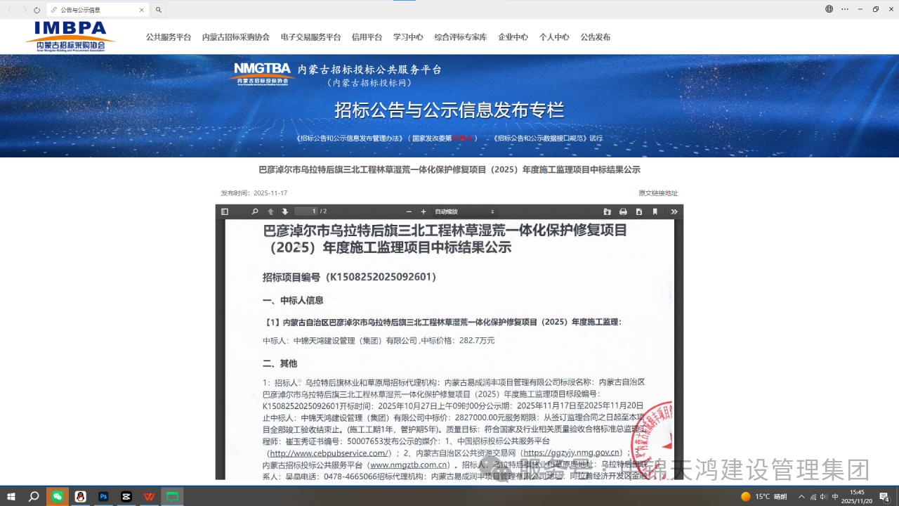899x506 pixels.
Task: Download the PDF file
Action: point(638,211)
